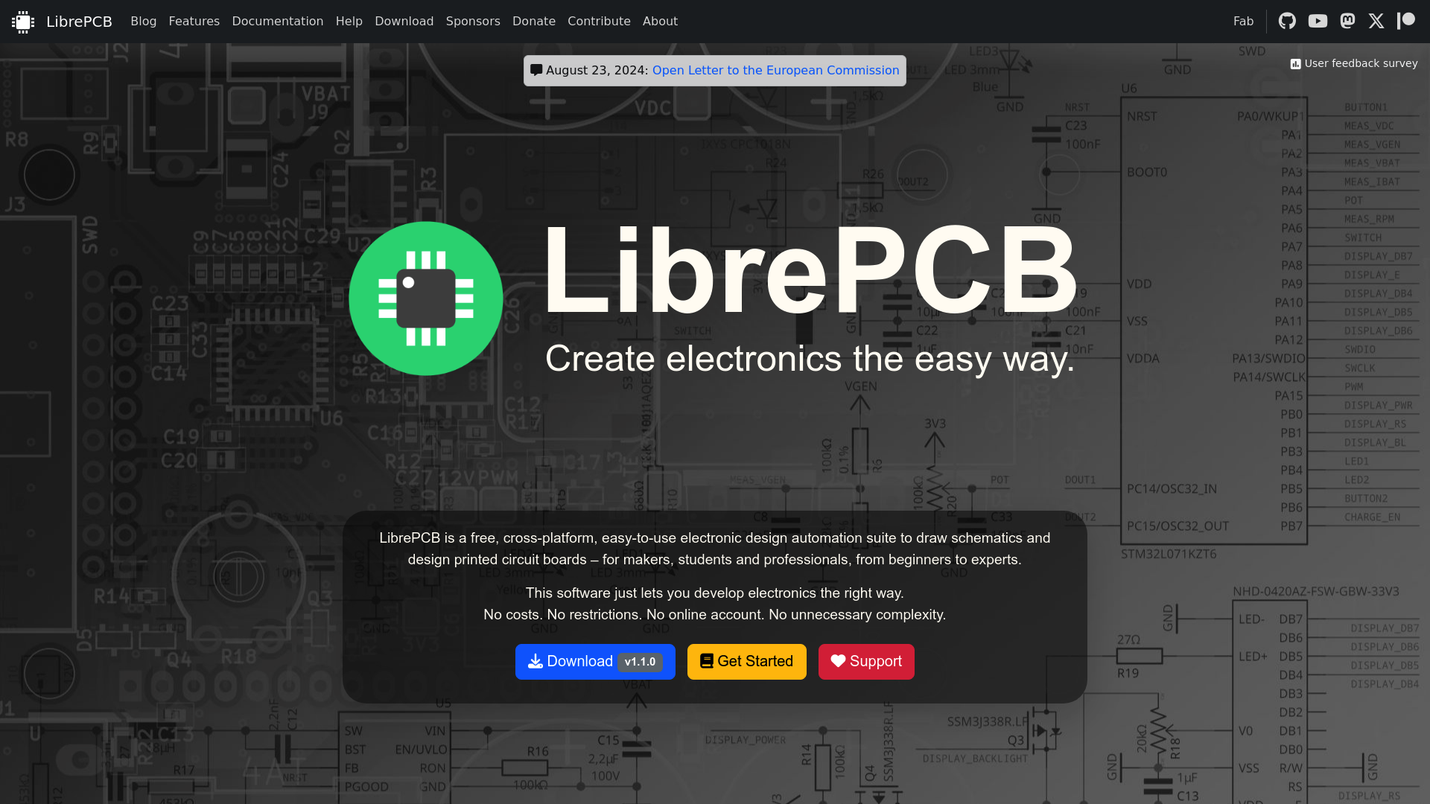Open the User feedback survey
1430x804 pixels.
click(1353, 63)
